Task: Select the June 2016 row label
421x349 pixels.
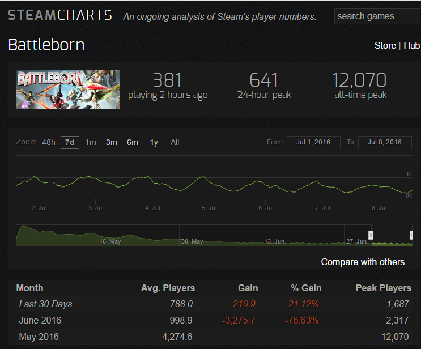Action: [40, 320]
